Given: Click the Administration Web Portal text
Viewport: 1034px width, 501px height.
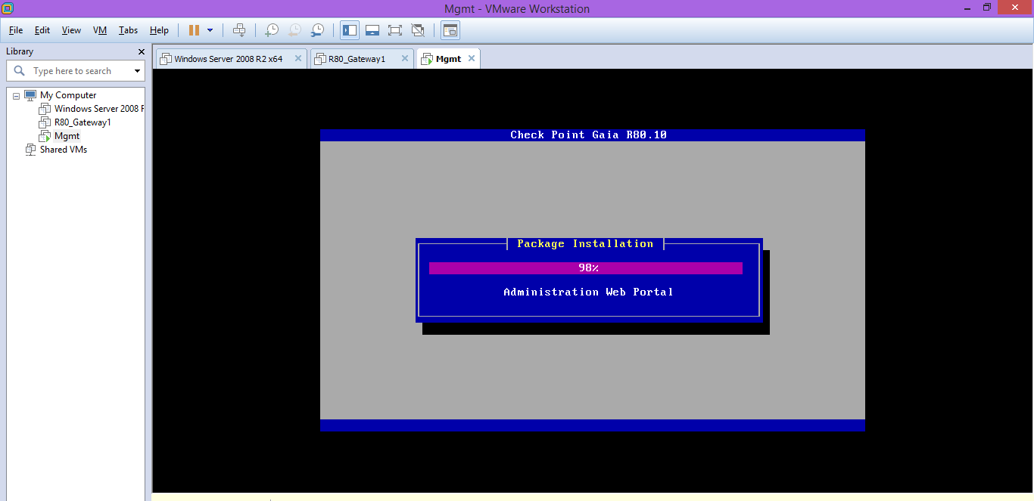Looking at the screenshot, I should [588, 292].
